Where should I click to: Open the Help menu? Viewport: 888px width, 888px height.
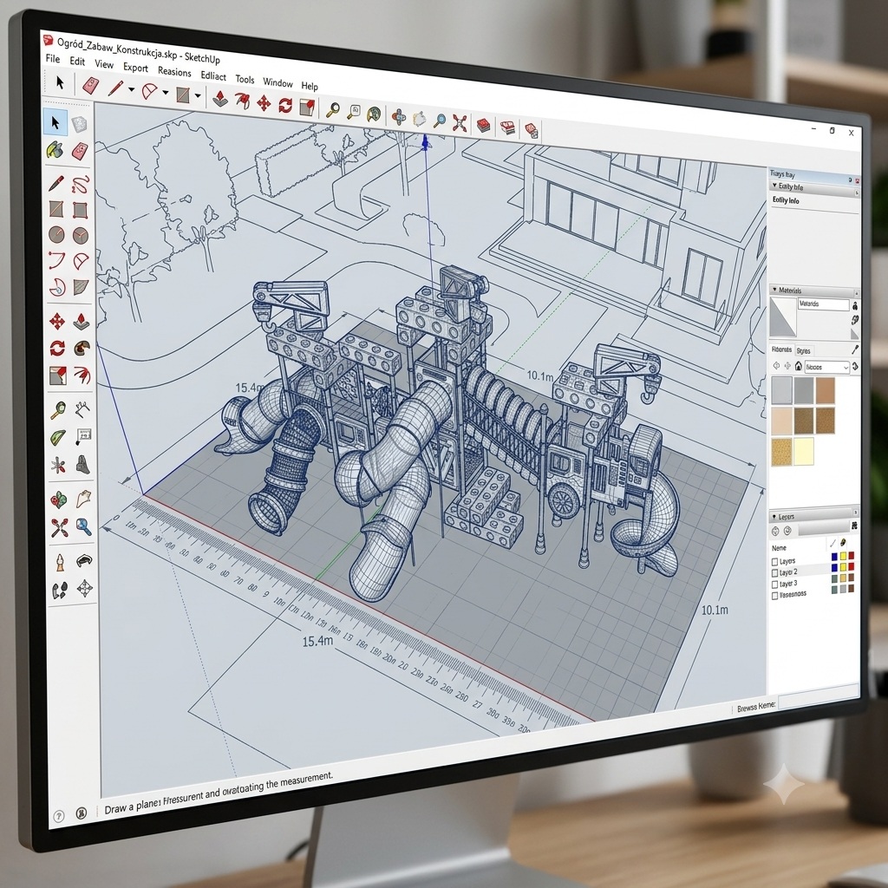(x=310, y=86)
